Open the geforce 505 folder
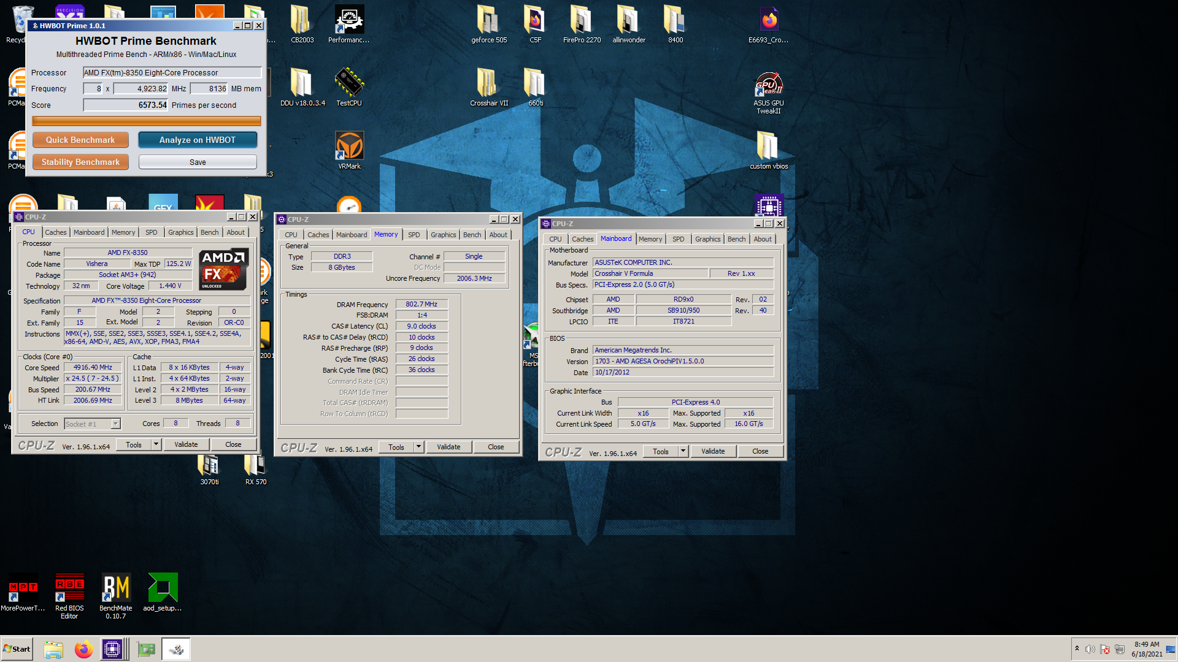 coord(489,25)
